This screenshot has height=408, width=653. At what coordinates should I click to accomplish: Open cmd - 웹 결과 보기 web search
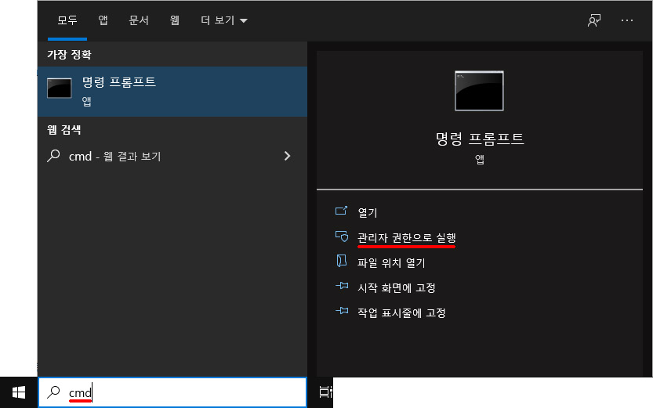pyautogui.click(x=172, y=156)
